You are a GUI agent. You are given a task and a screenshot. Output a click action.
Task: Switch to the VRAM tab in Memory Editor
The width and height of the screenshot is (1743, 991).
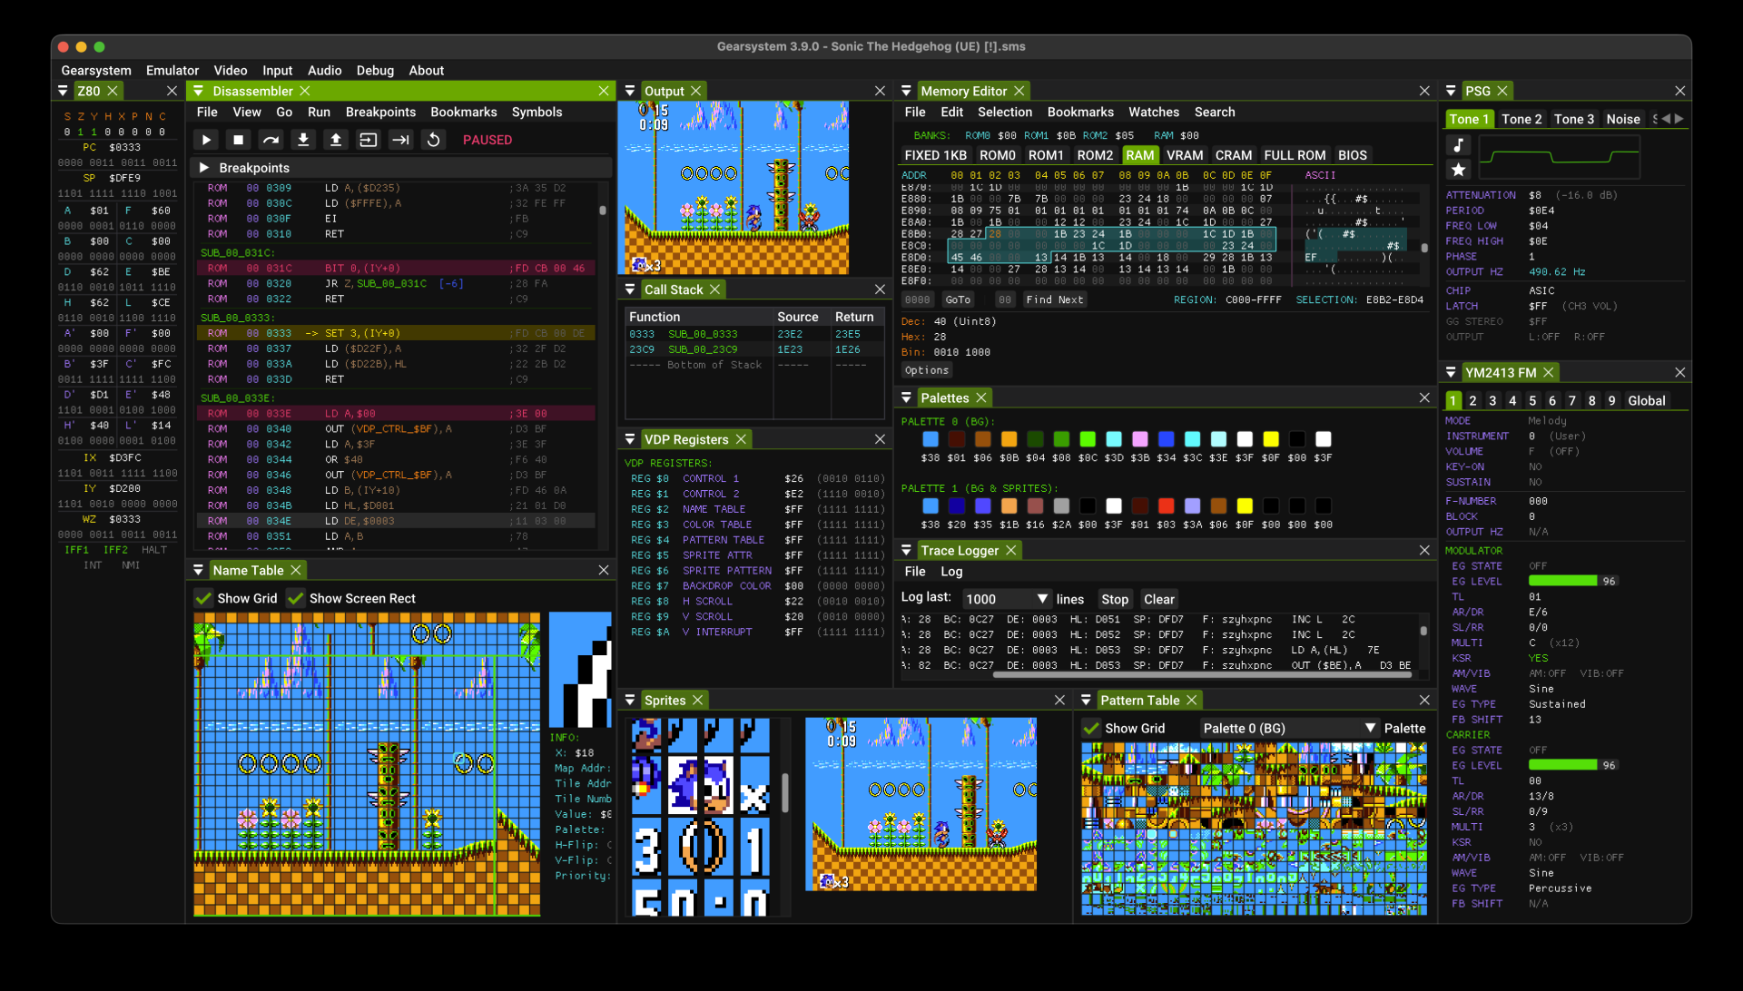click(x=1185, y=155)
